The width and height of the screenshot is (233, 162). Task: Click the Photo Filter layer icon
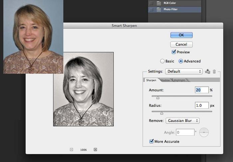158,10
